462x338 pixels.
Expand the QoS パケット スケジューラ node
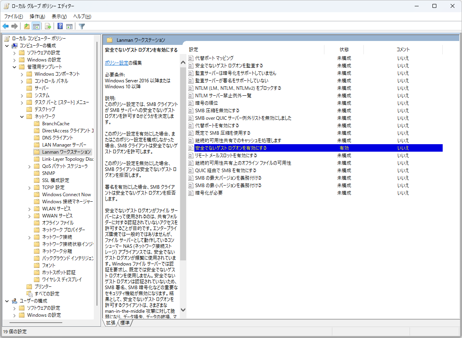pyautogui.click(x=30, y=166)
